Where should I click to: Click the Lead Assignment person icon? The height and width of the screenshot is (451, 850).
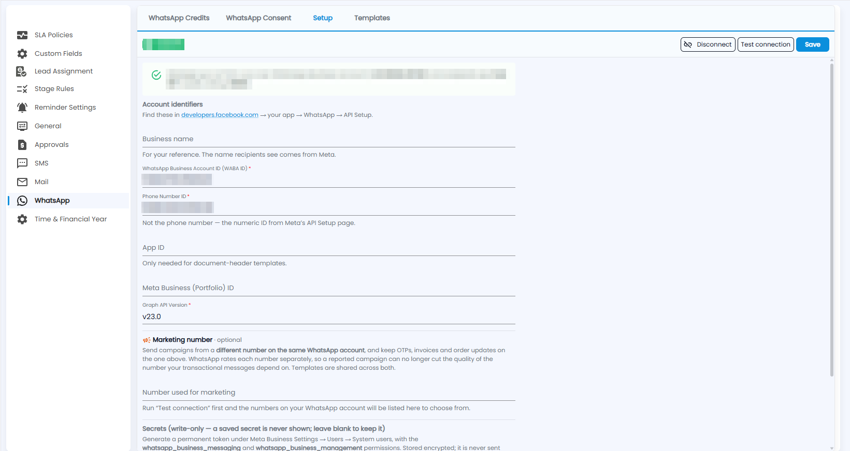[21, 71]
